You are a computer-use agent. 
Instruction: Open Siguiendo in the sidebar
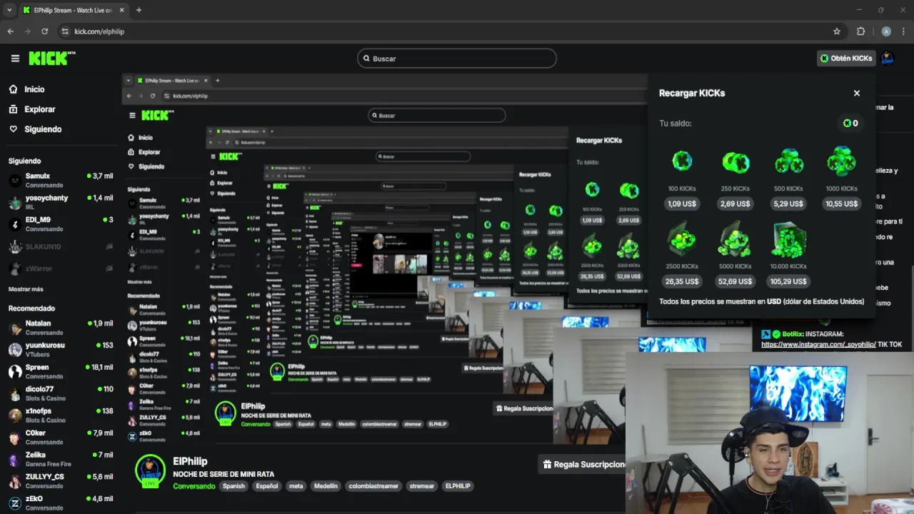(x=35, y=129)
